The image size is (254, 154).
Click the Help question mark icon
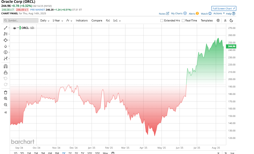(233, 14)
